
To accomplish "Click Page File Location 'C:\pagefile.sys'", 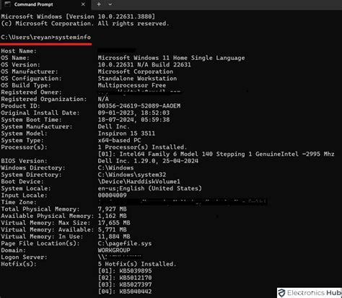I will [x=125, y=243].
